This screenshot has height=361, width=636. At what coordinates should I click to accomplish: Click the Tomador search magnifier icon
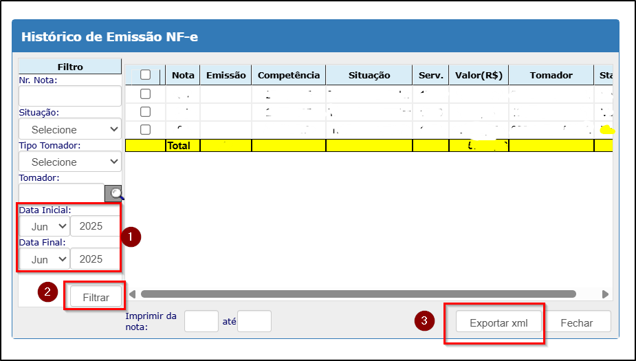point(113,194)
